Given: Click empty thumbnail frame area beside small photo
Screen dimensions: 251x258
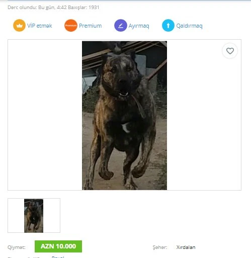Looking at the screenshot, I should 52,216.
